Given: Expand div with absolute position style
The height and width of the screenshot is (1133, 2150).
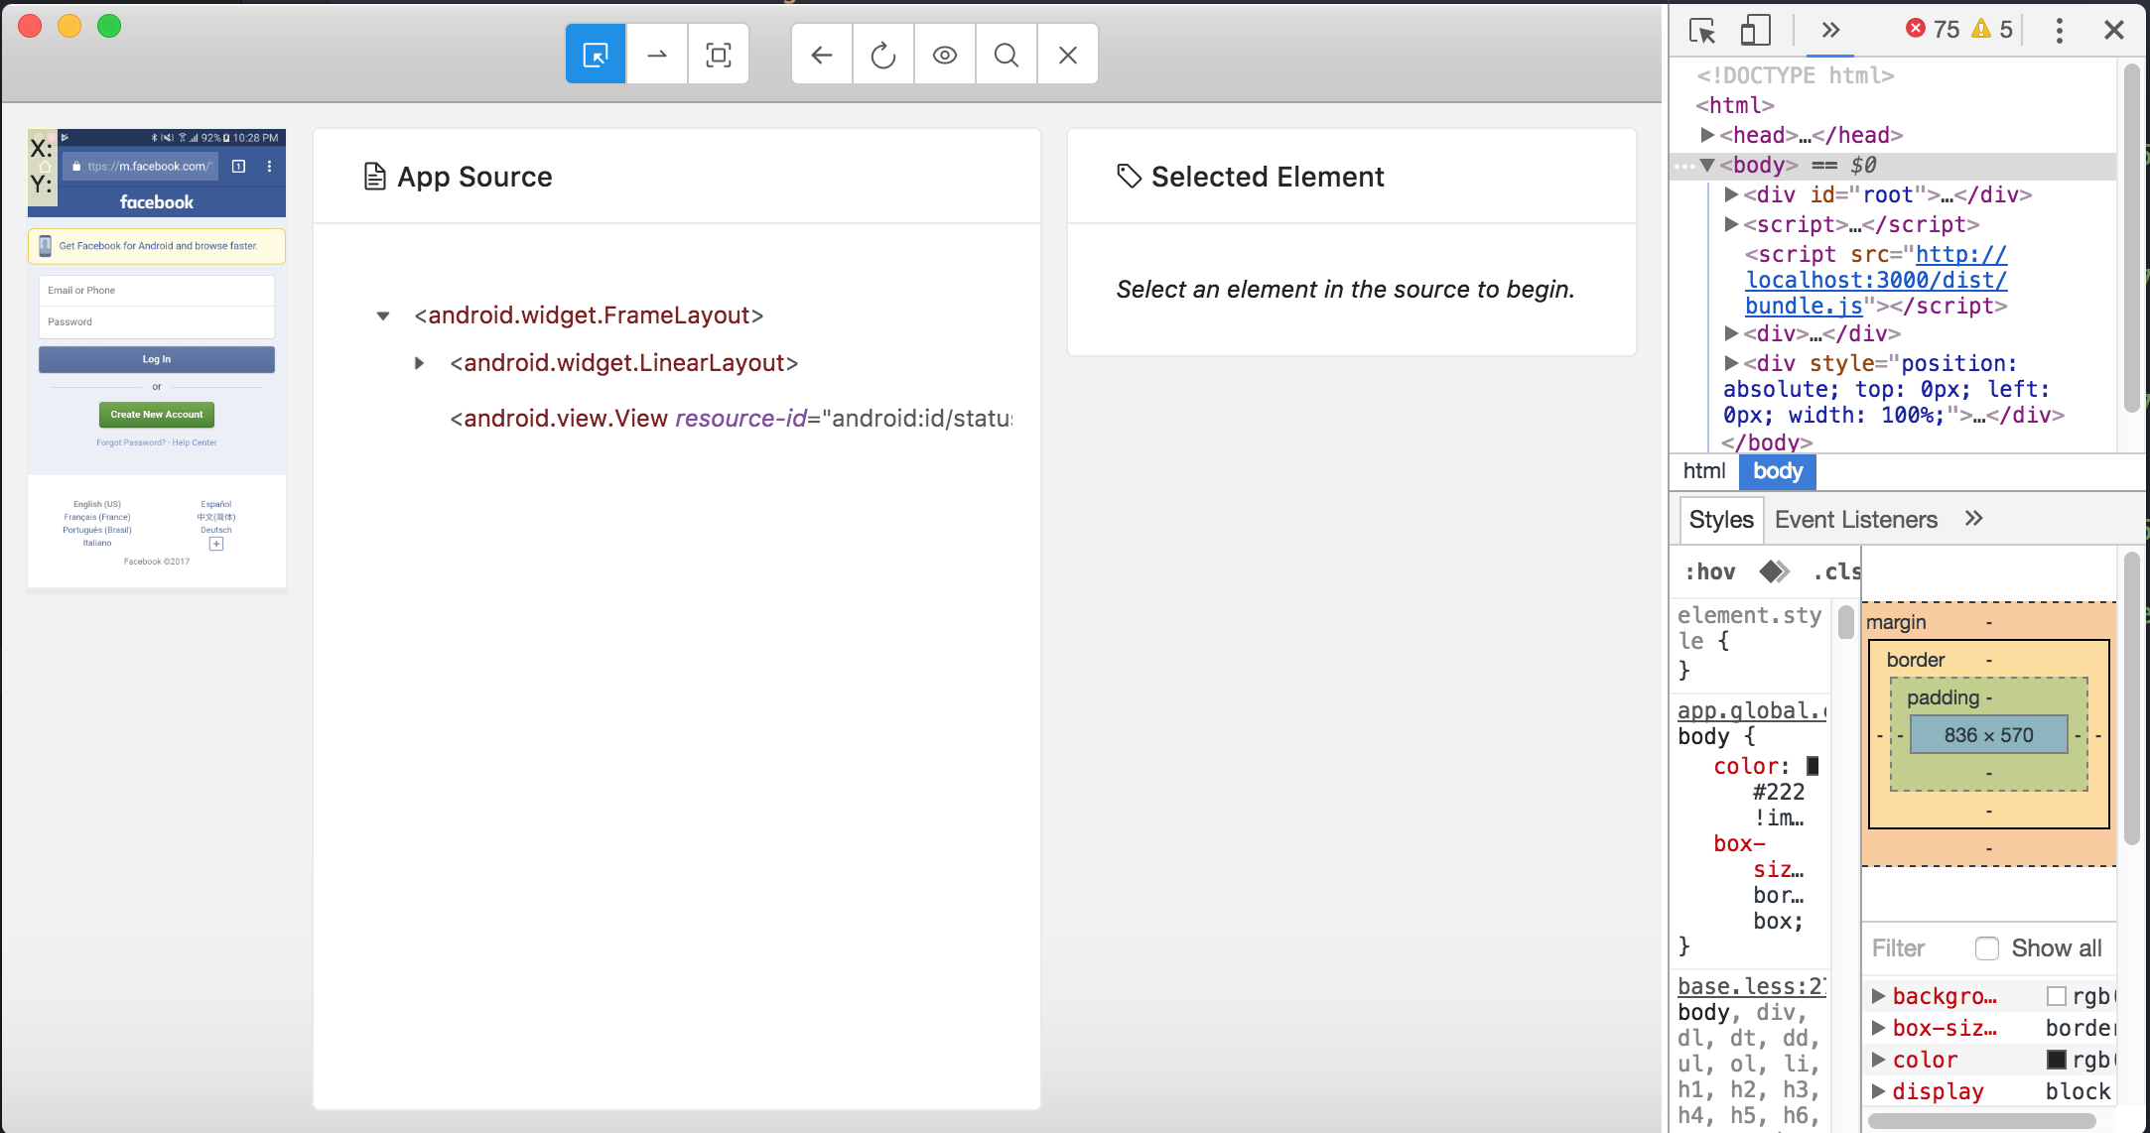Looking at the screenshot, I should point(1731,363).
